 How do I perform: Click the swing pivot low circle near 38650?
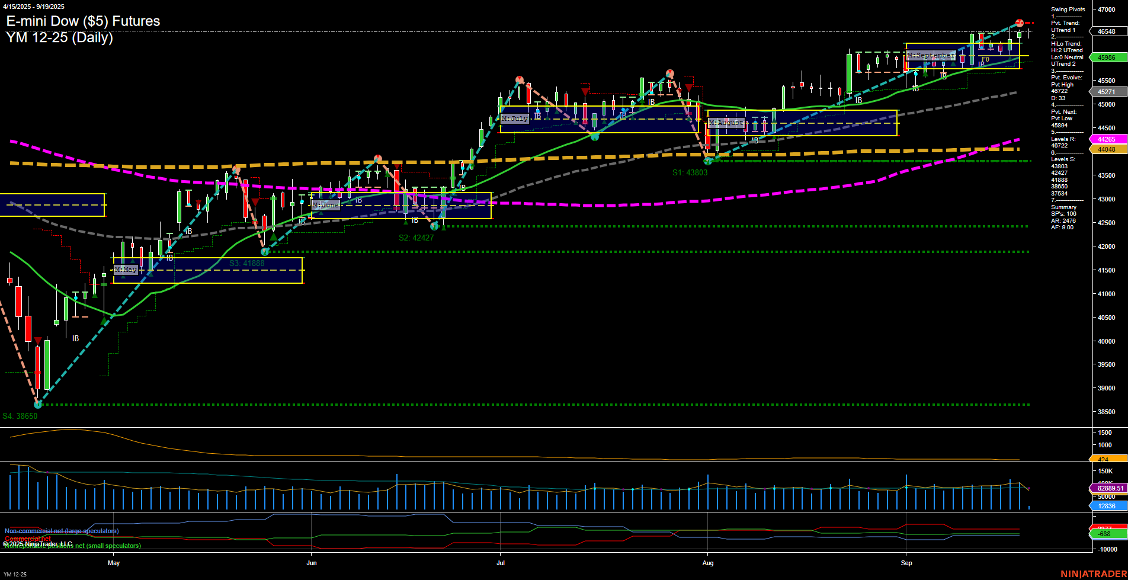(38, 404)
